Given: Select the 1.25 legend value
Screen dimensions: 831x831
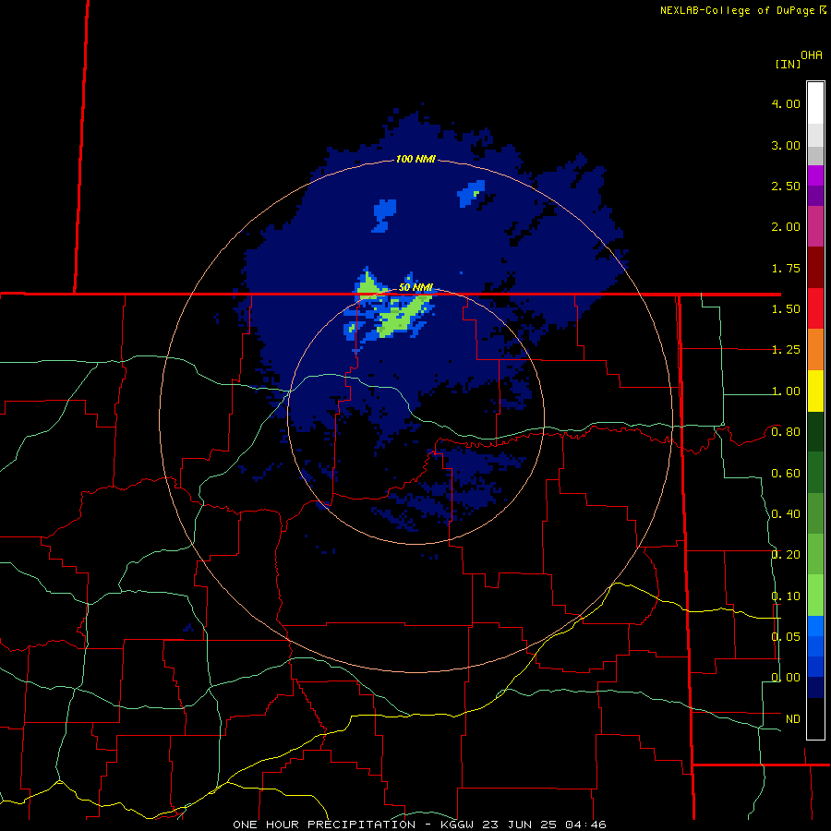Looking at the screenshot, I should [x=786, y=350].
